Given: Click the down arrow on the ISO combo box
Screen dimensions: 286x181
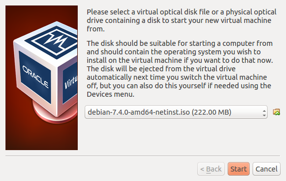Looking at the screenshot, I should [x=264, y=116].
